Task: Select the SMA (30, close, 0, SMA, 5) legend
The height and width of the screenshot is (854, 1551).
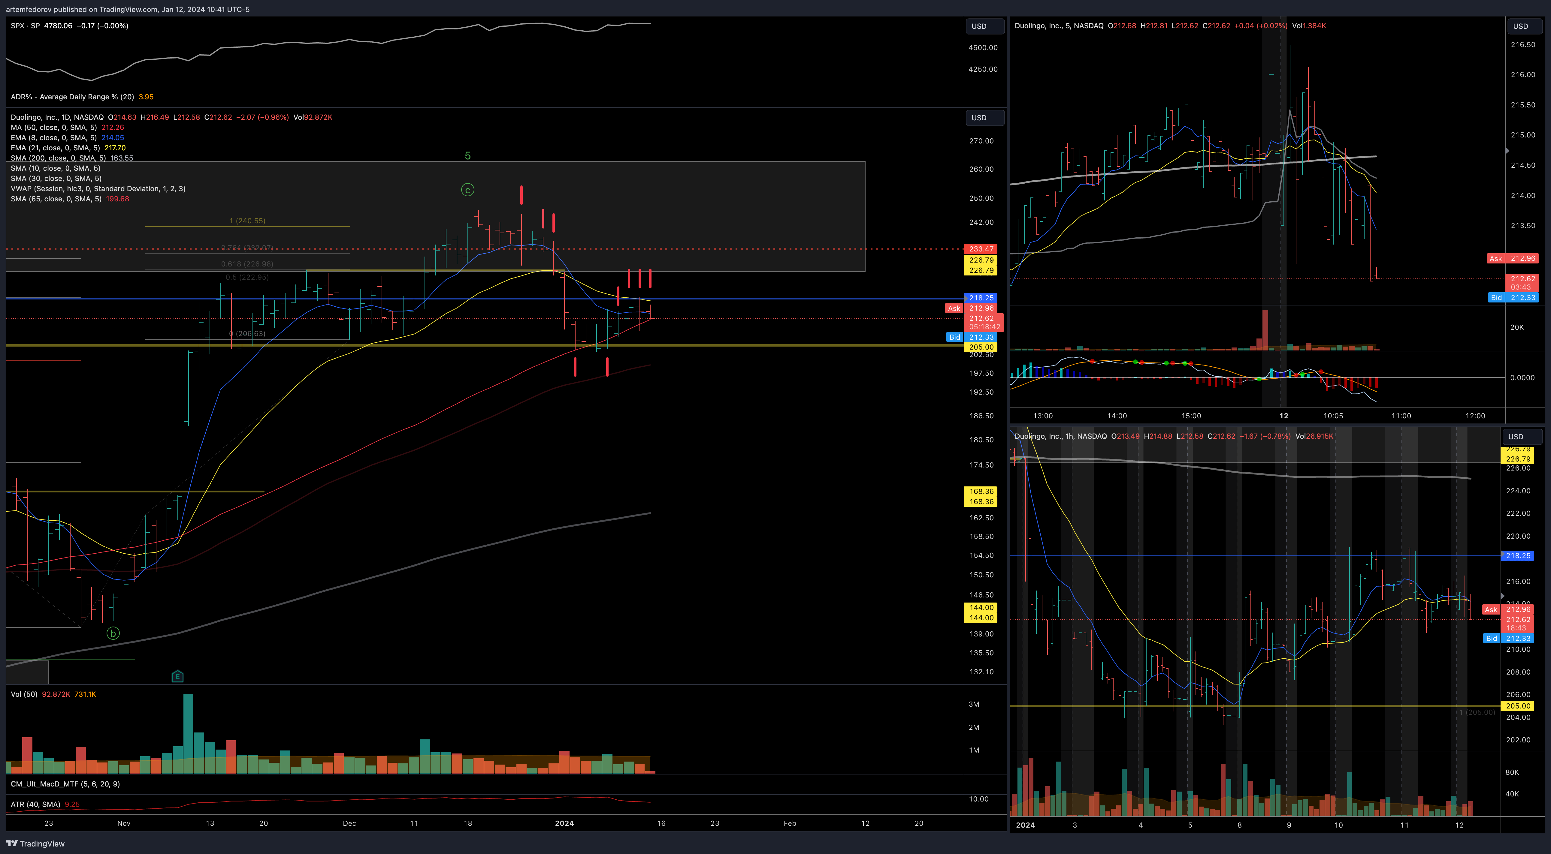Action: point(56,179)
